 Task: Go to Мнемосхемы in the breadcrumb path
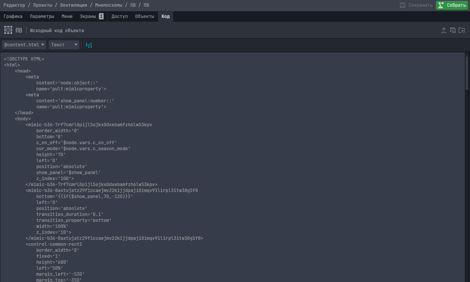(109, 5)
